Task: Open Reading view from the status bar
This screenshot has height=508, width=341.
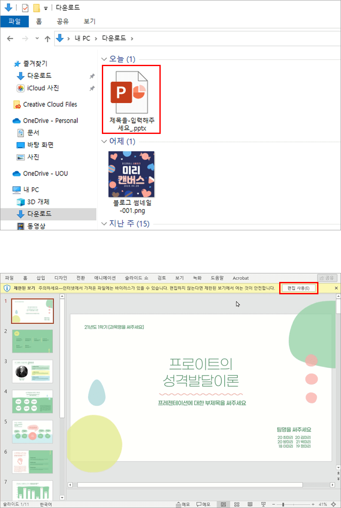Action: (250, 504)
